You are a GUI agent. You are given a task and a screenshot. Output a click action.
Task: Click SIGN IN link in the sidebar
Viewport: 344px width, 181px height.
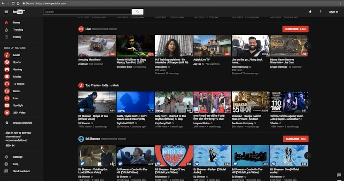click(x=10, y=146)
